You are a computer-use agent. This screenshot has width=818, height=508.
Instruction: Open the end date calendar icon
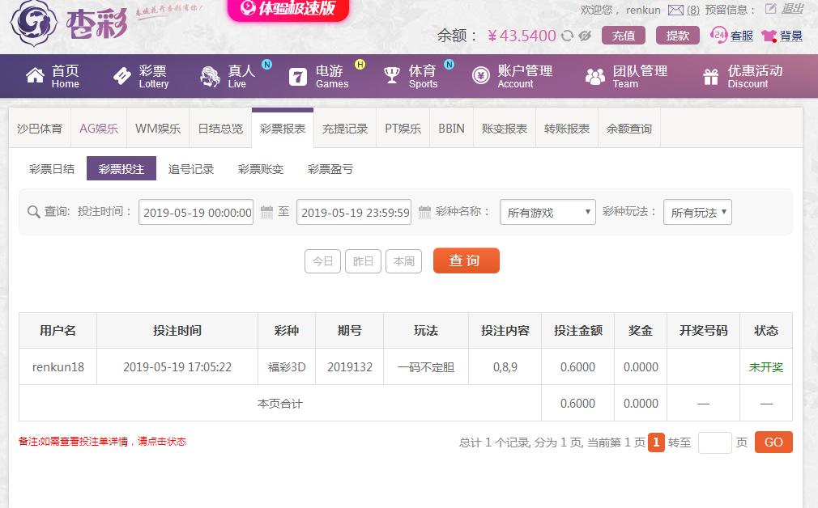click(424, 212)
